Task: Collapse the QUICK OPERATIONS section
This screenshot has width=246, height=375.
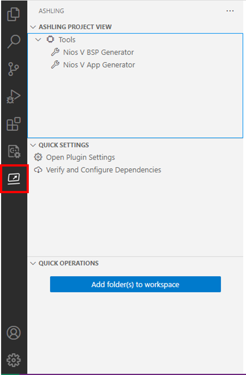Action: (x=33, y=263)
